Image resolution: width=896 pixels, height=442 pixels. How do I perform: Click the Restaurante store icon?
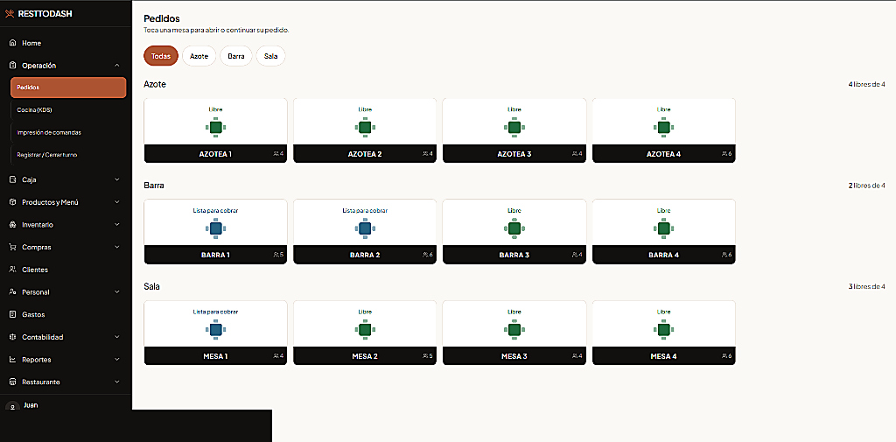[x=12, y=382]
